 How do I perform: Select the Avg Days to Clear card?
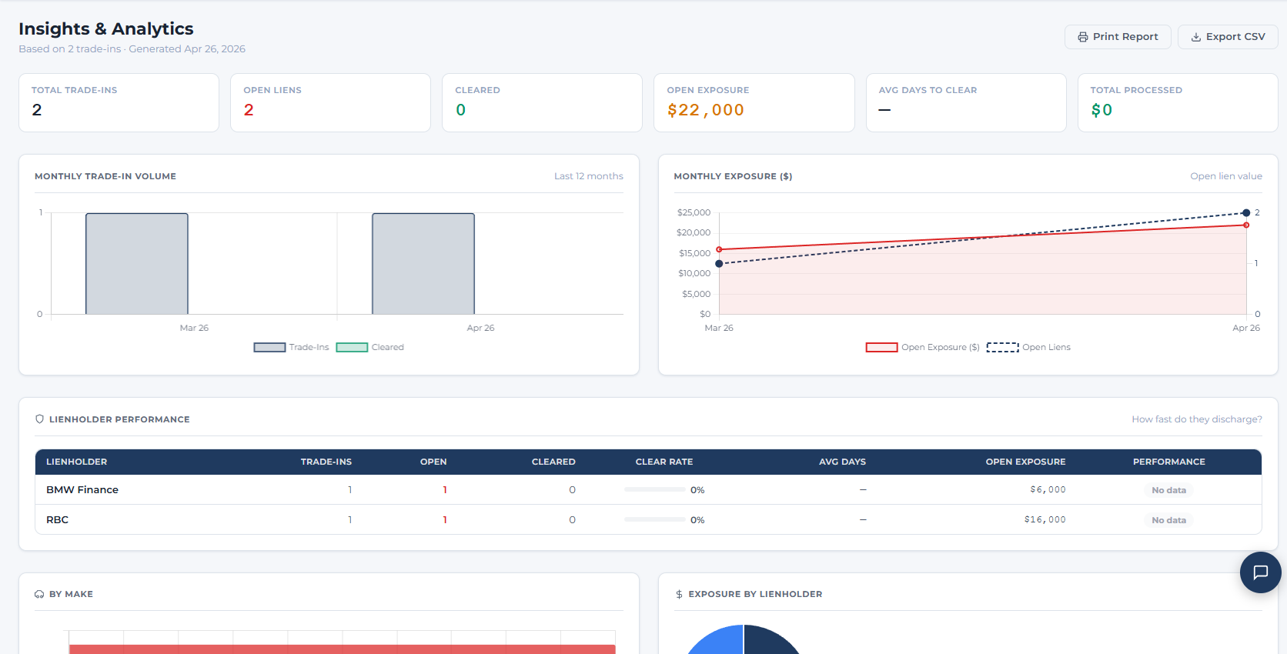tap(966, 102)
